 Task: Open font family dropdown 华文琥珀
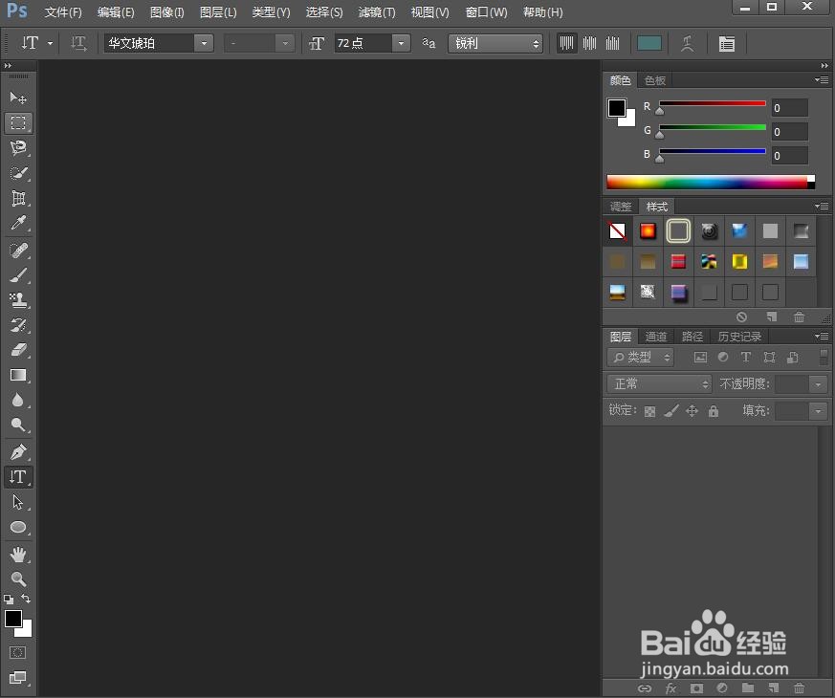pyautogui.click(x=204, y=43)
